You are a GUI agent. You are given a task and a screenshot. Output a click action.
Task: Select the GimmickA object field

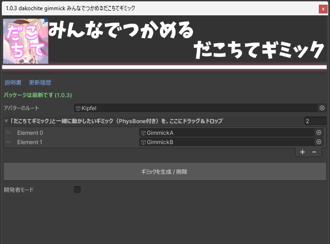[x=231, y=132]
